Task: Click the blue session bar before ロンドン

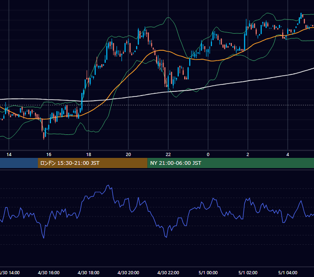Action: [x=19, y=163]
